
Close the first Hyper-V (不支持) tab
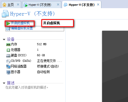[x=58, y=4]
